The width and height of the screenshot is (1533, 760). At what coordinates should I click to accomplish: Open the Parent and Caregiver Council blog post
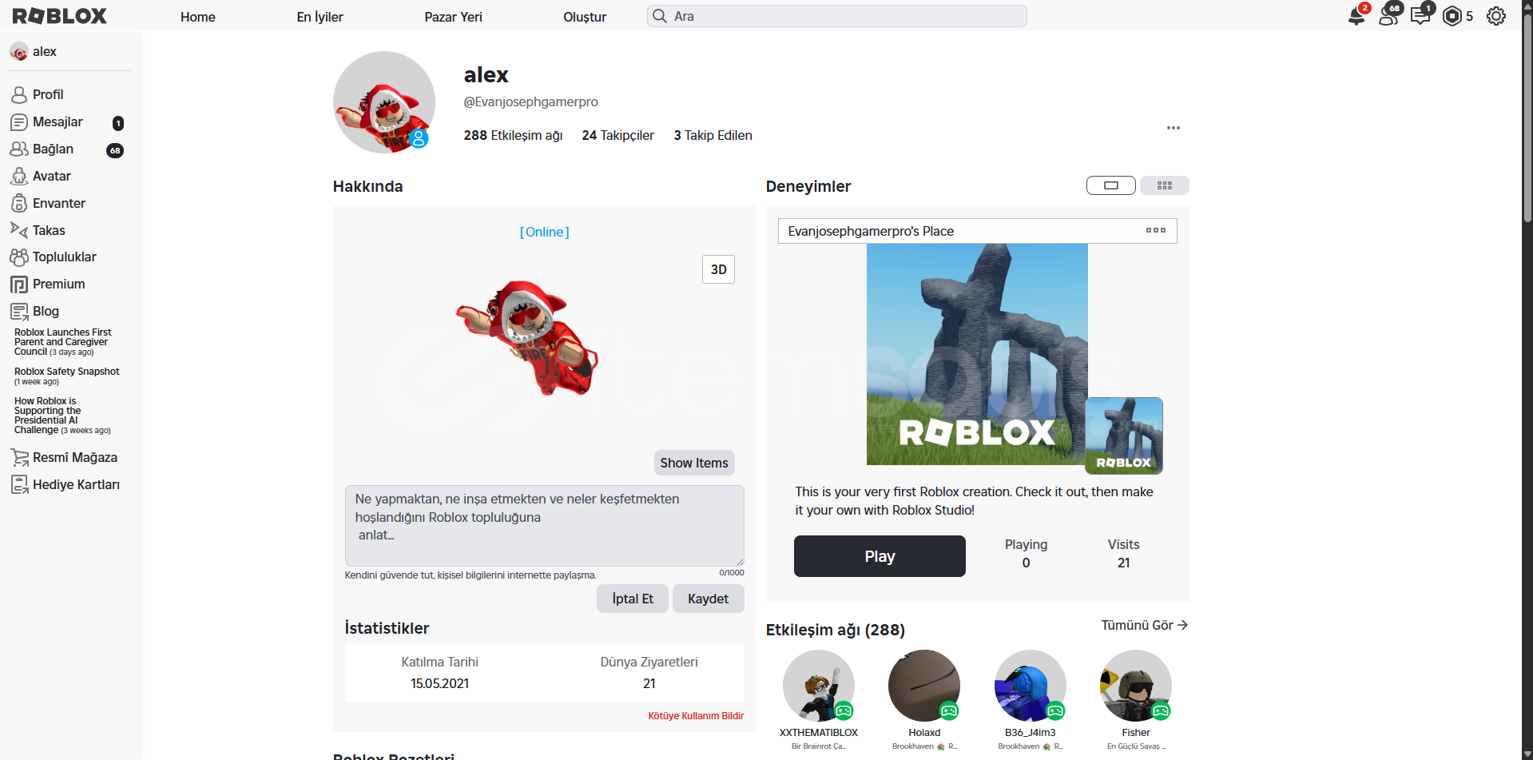click(x=63, y=342)
